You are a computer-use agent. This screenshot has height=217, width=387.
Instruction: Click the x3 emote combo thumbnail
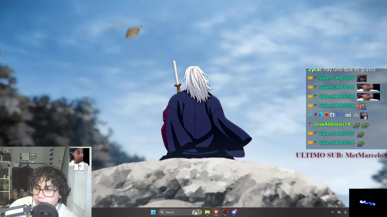click(x=79, y=159)
